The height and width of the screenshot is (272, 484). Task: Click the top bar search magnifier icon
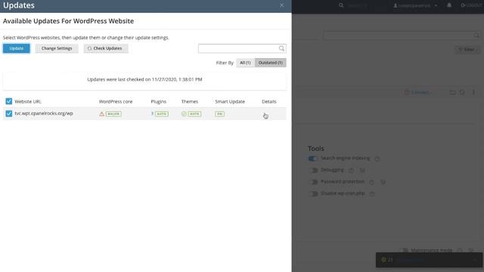[341, 5]
